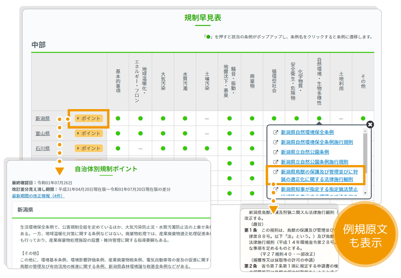Click green dot for 石川県 騒音・振動 column
The width and height of the screenshot is (401, 278).
pyautogui.click(x=229, y=148)
